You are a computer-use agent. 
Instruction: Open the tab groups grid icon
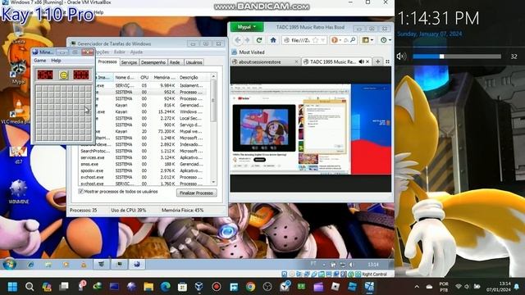click(387, 61)
